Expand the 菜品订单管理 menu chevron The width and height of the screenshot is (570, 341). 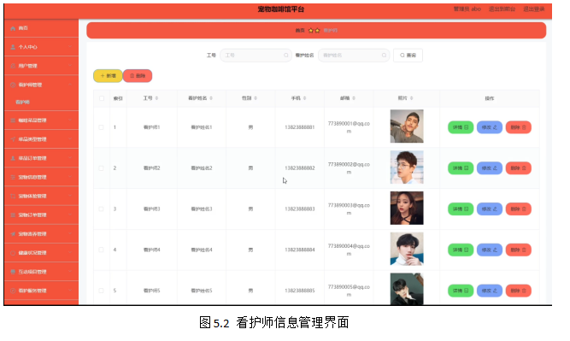(70, 158)
